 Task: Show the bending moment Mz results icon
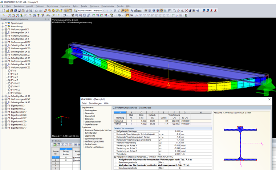160,15
